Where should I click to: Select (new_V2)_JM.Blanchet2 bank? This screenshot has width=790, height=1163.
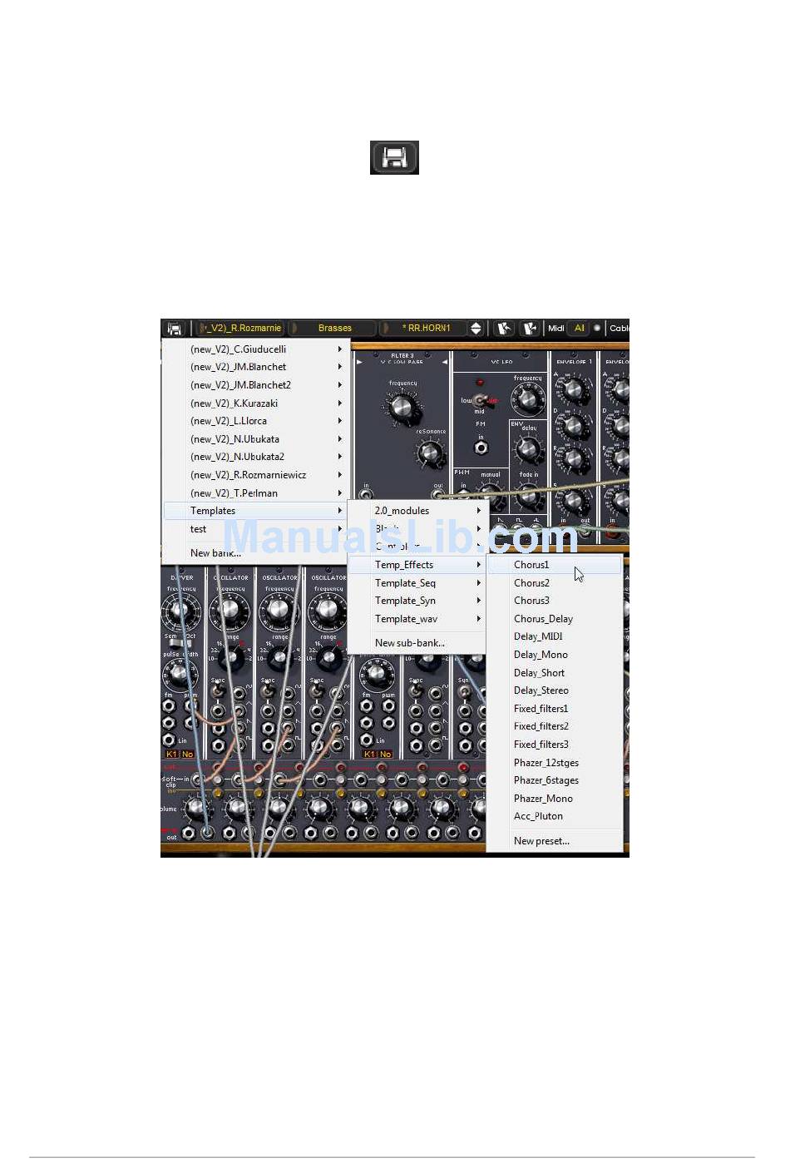254,385
